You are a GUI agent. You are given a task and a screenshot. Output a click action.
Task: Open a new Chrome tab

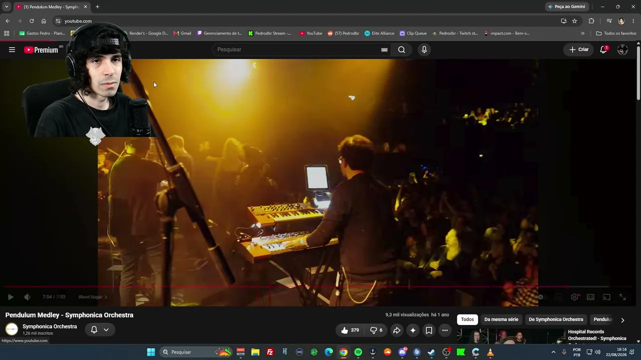coord(97,7)
